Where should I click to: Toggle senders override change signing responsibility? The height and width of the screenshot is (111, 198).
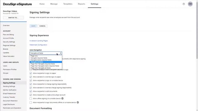tap(31, 88)
